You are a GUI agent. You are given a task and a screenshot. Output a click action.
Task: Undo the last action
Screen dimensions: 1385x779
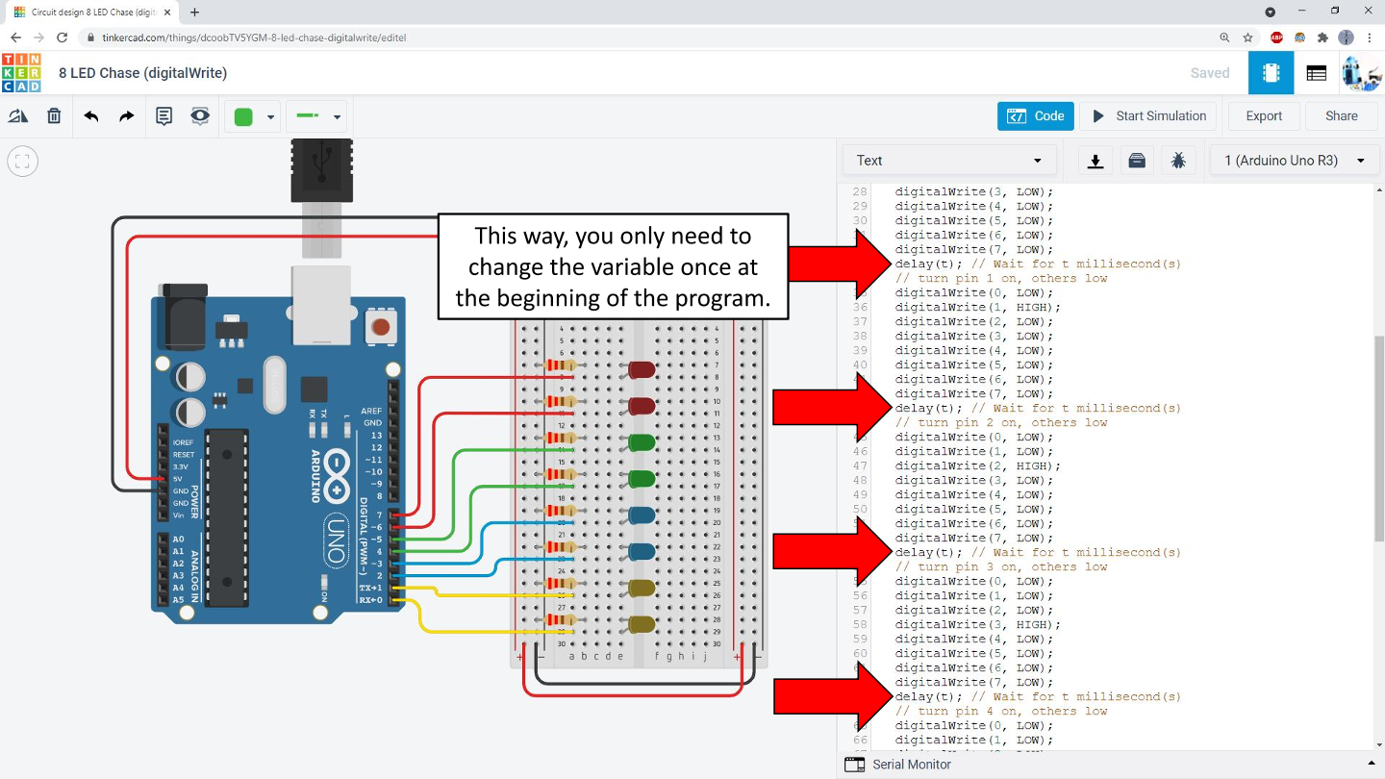[x=91, y=116]
